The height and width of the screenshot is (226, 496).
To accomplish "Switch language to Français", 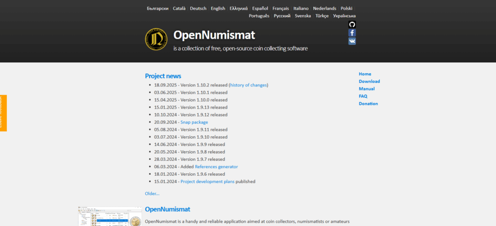I will [280, 9].
